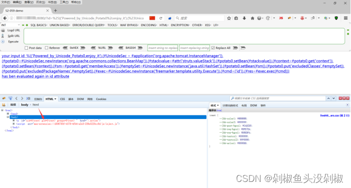351x188 pixels.
Task: Click the right arrow after BASE64
Action: 140,48
